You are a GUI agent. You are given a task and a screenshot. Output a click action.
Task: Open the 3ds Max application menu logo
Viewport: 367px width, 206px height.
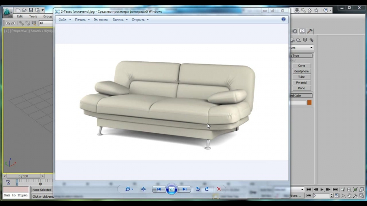point(7,12)
